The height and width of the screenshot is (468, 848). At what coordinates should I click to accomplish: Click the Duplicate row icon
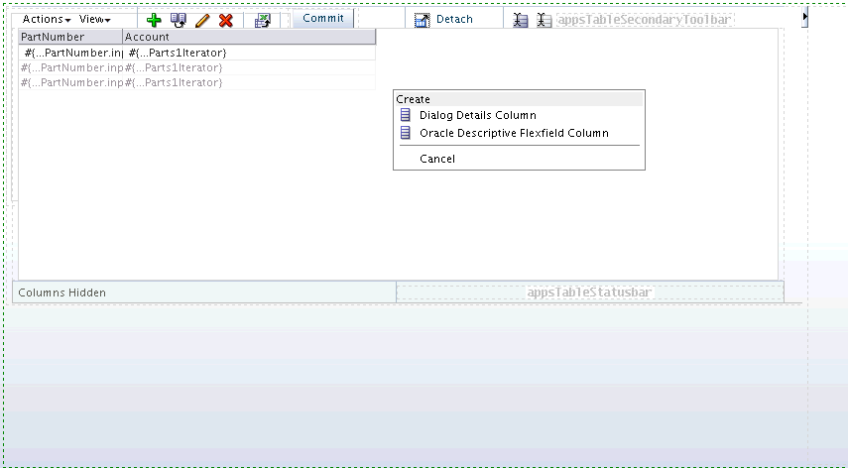tap(179, 21)
